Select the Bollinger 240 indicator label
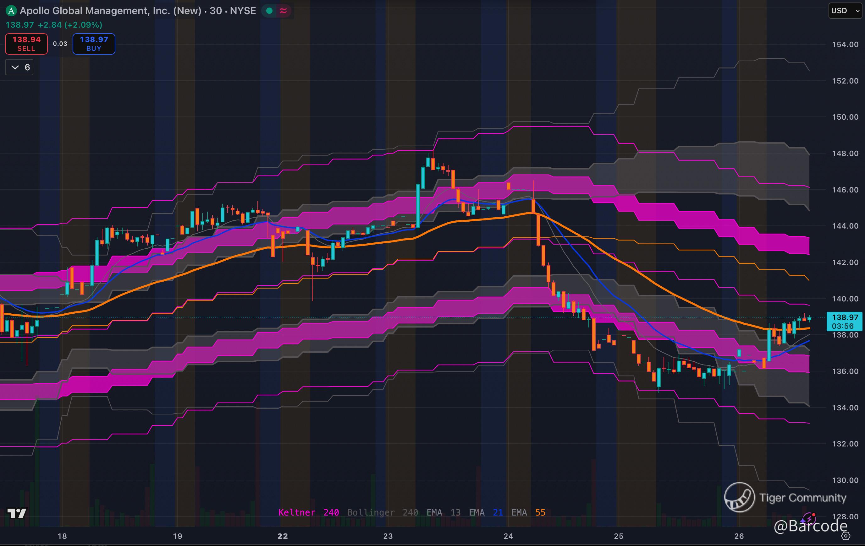 382,512
